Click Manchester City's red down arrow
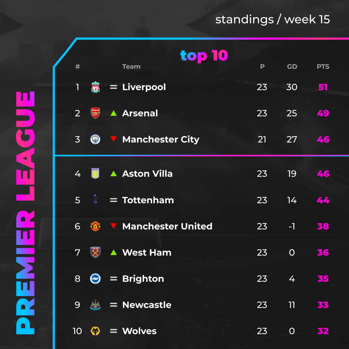The width and height of the screenshot is (349, 349). [114, 139]
